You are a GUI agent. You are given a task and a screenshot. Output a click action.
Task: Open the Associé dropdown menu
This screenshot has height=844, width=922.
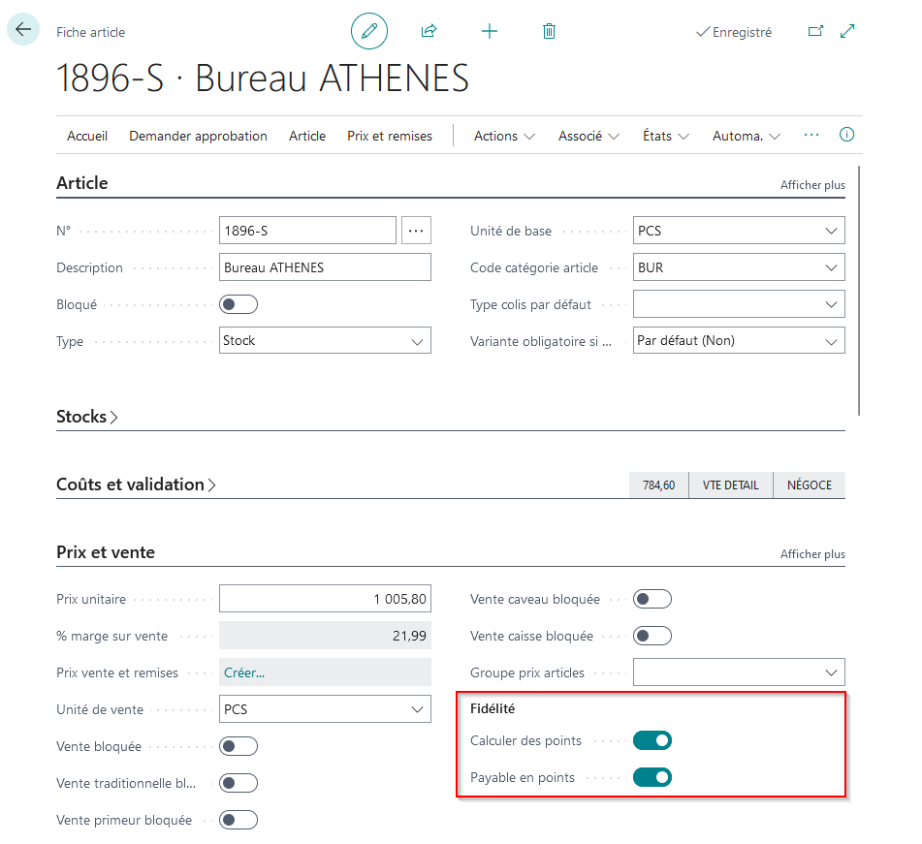coord(588,136)
